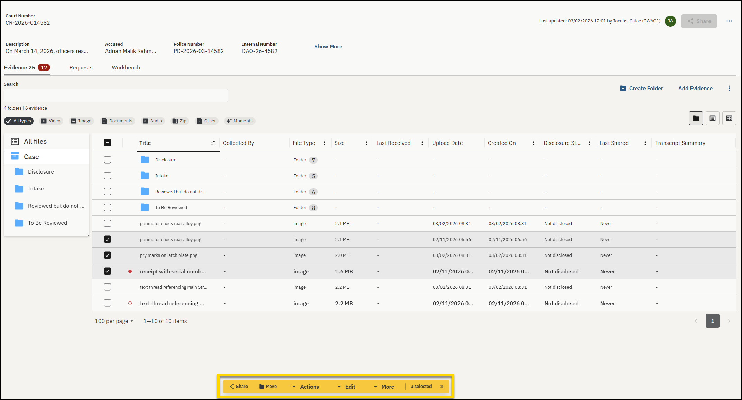Switch to the Requests tab

coord(81,67)
